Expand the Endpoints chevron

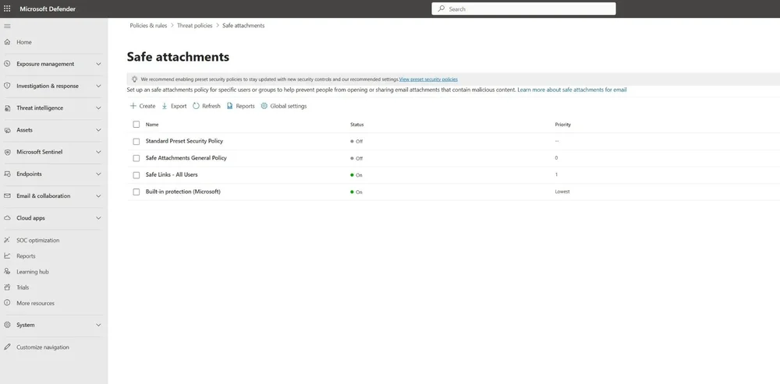[98, 174]
